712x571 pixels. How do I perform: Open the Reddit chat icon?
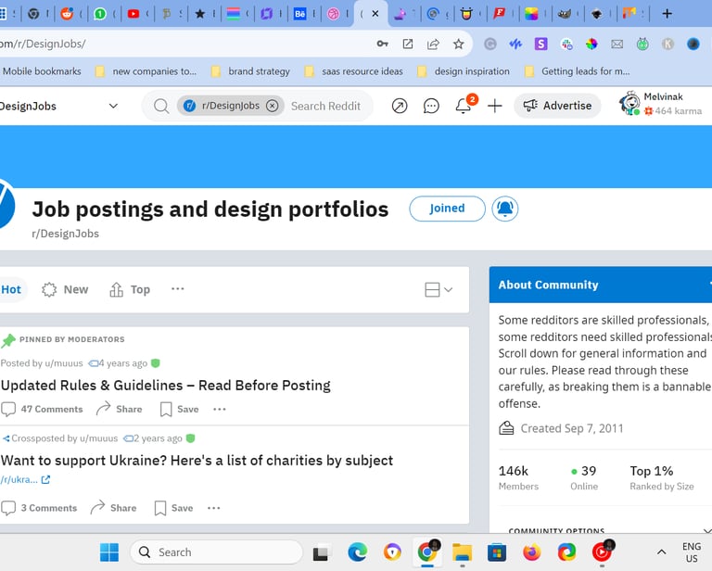431,106
